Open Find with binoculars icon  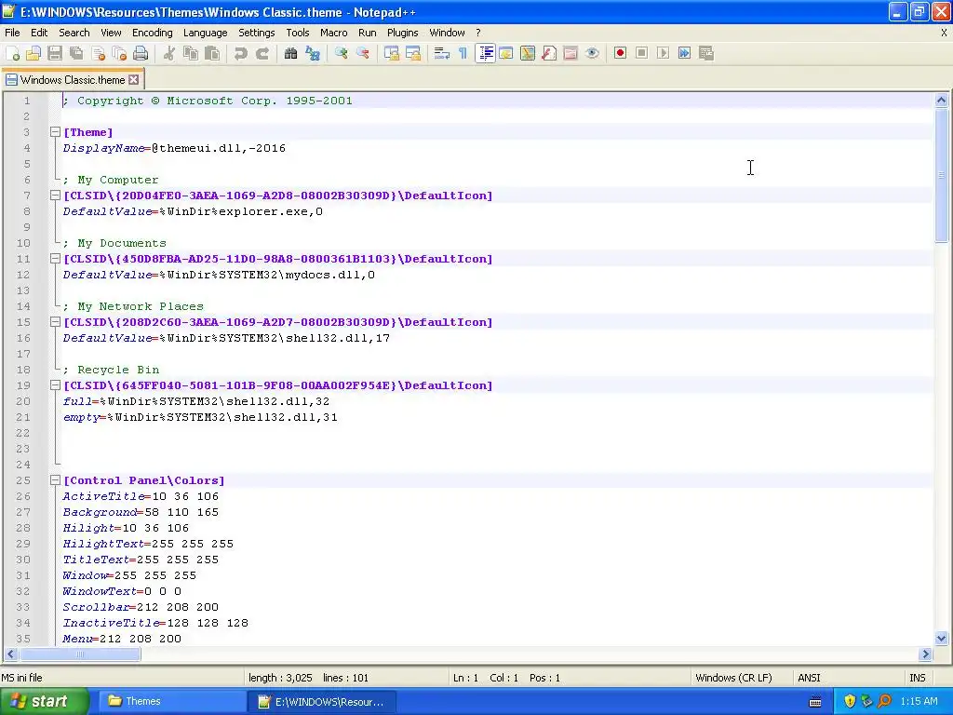click(x=290, y=53)
